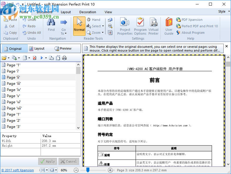This screenshot has height=174, width=231.
Task: Choose the Select text tool
Action: 94,26
